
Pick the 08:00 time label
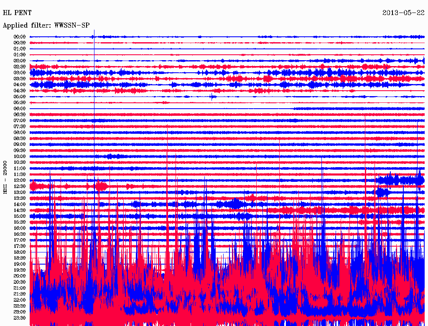click(20, 132)
